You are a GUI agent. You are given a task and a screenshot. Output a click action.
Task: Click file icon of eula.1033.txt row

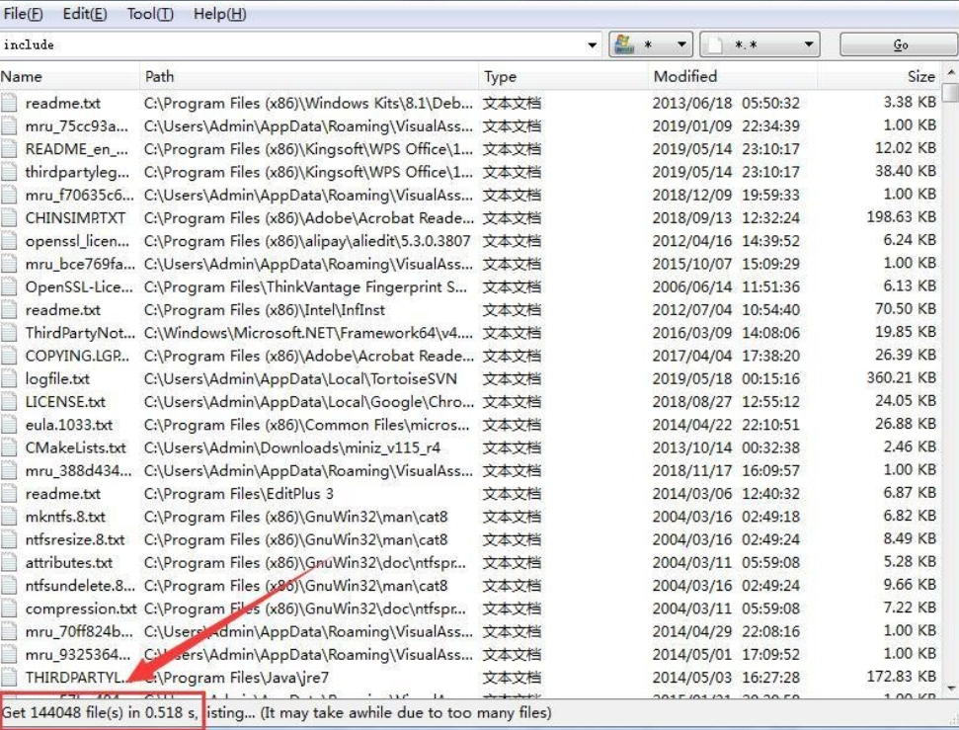pyautogui.click(x=9, y=425)
